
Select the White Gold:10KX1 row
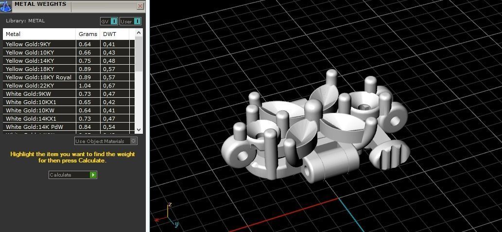69,102
